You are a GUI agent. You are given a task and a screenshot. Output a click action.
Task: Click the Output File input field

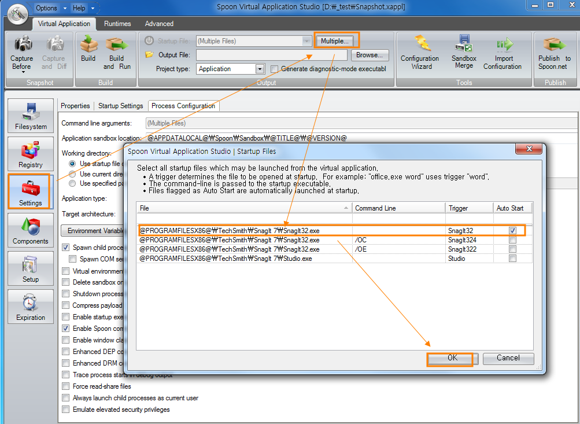pyautogui.click(x=272, y=55)
